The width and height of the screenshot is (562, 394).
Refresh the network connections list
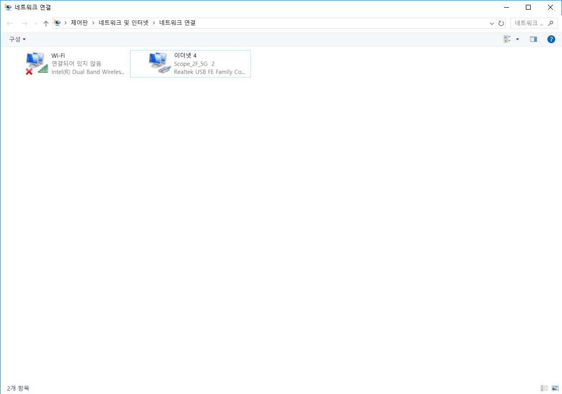click(x=501, y=23)
